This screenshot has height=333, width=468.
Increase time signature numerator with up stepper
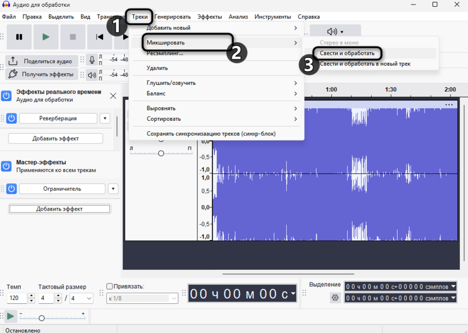point(58,296)
